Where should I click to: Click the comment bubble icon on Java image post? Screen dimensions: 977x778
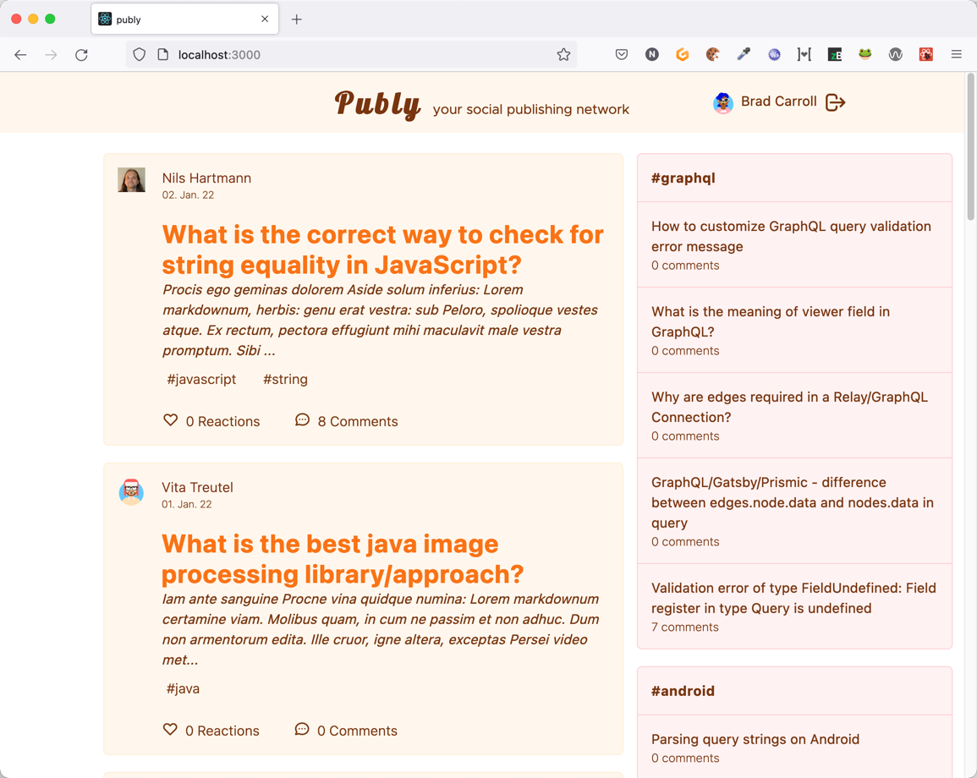click(x=302, y=730)
